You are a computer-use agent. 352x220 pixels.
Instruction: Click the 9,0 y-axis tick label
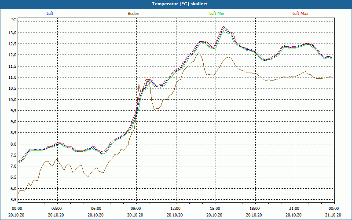tap(14, 122)
